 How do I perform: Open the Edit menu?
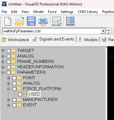pos(14,12)
